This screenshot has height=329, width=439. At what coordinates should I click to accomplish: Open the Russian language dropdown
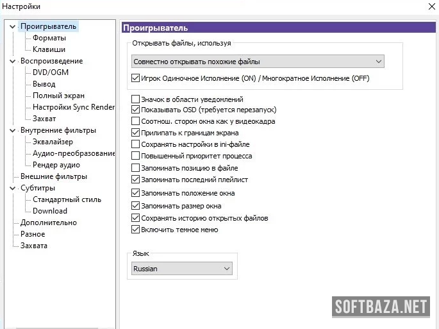tap(182, 269)
